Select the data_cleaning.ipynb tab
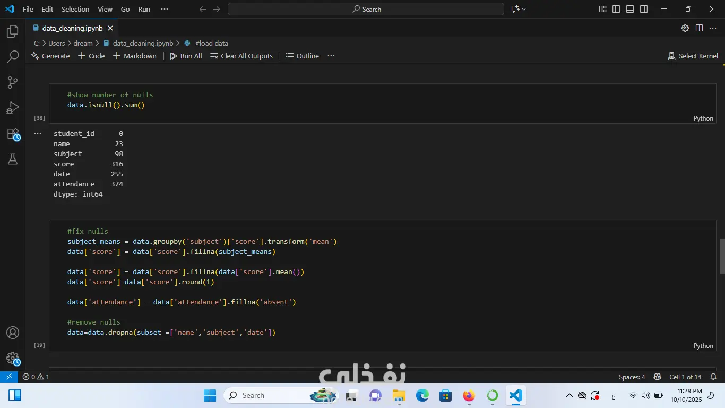This screenshot has width=725, height=408. [72, 28]
